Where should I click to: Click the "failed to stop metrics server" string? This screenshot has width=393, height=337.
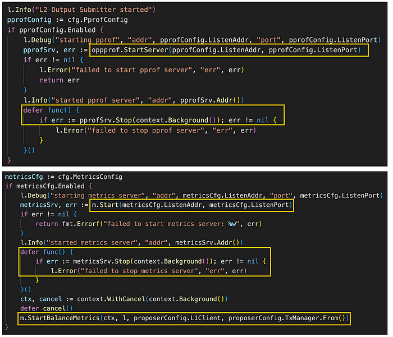pos(139,271)
